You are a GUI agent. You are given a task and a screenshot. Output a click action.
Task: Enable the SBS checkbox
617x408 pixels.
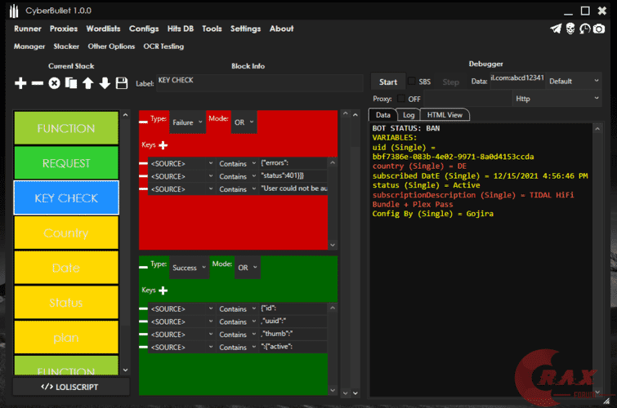coord(412,82)
